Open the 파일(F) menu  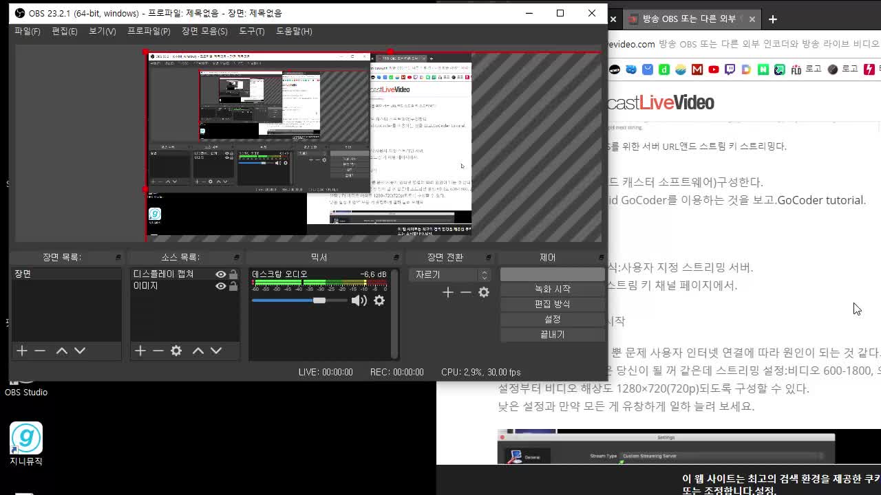[x=28, y=31]
